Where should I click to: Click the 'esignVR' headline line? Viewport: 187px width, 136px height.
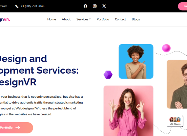(18, 82)
